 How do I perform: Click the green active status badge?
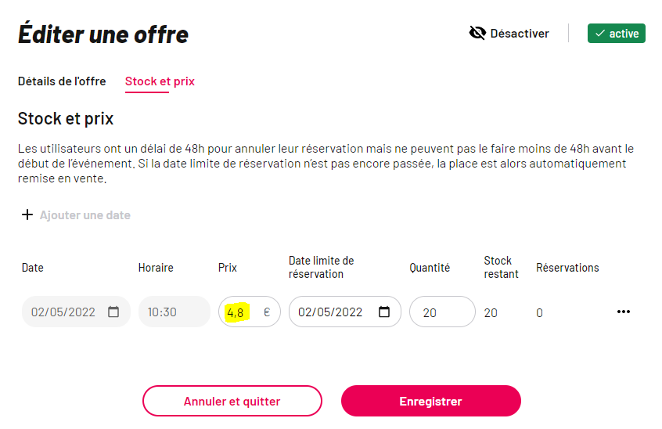tap(616, 34)
